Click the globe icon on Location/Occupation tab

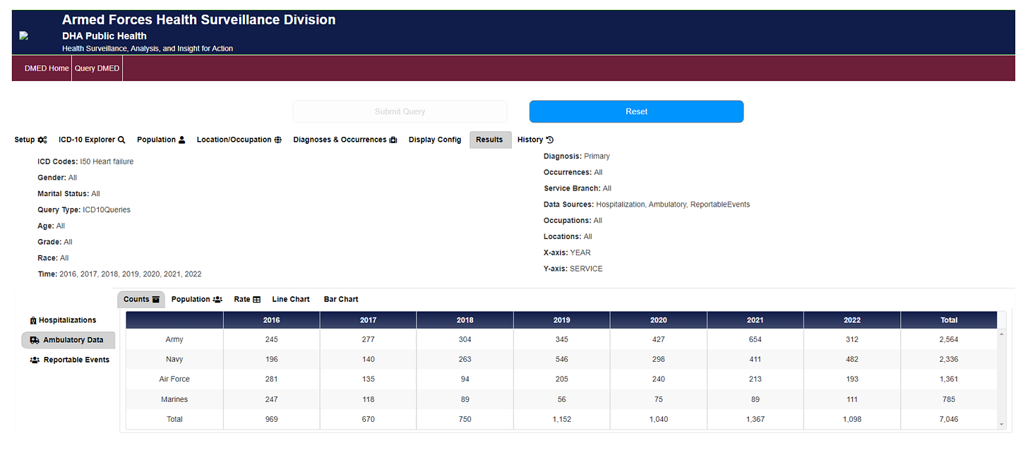(x=278, y=140)
